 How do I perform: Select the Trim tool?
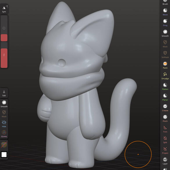click(x=165, y=129)
